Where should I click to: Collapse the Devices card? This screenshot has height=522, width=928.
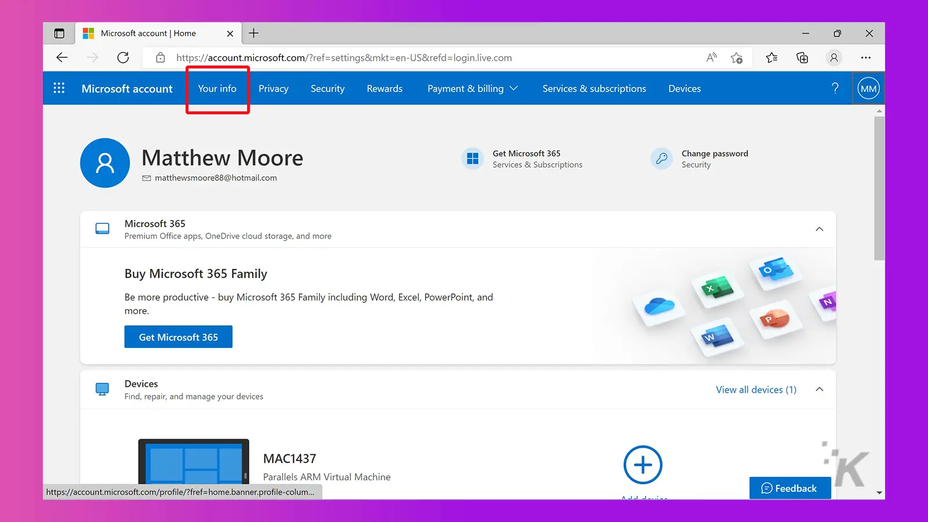pos(820,389)
